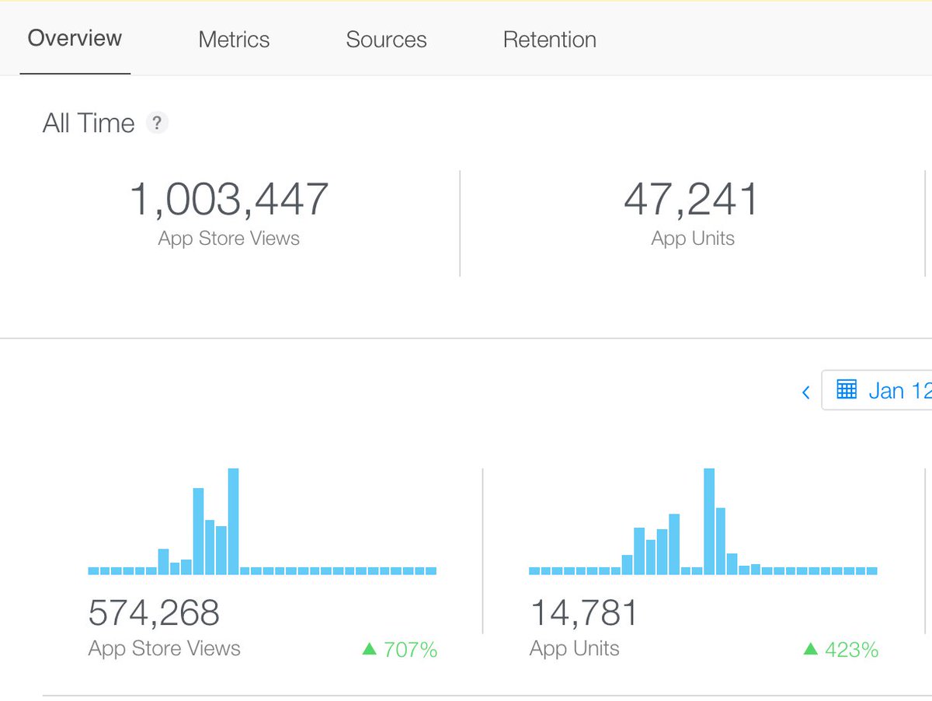Click the green up arrow beside 423%
Viewport: 932px width, 701px height.
coord(811,650)
